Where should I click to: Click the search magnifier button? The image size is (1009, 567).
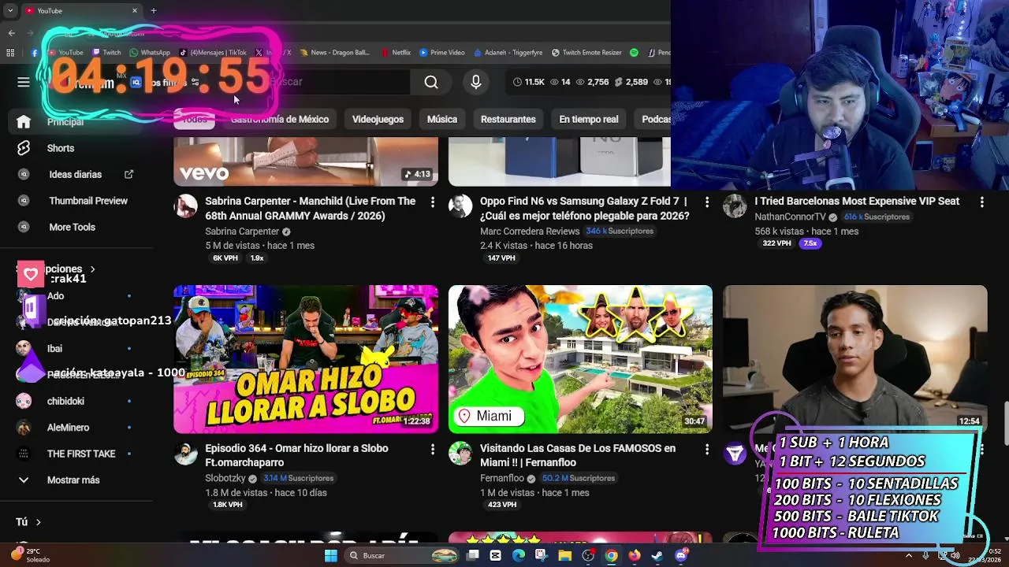coord(431,82)
